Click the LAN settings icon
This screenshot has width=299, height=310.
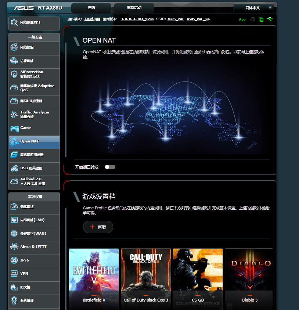pyautogui.click(x=14, y=220)
